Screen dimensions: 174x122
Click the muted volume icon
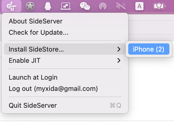coord(121,6)
